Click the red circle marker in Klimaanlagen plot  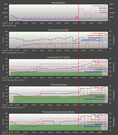77,17
